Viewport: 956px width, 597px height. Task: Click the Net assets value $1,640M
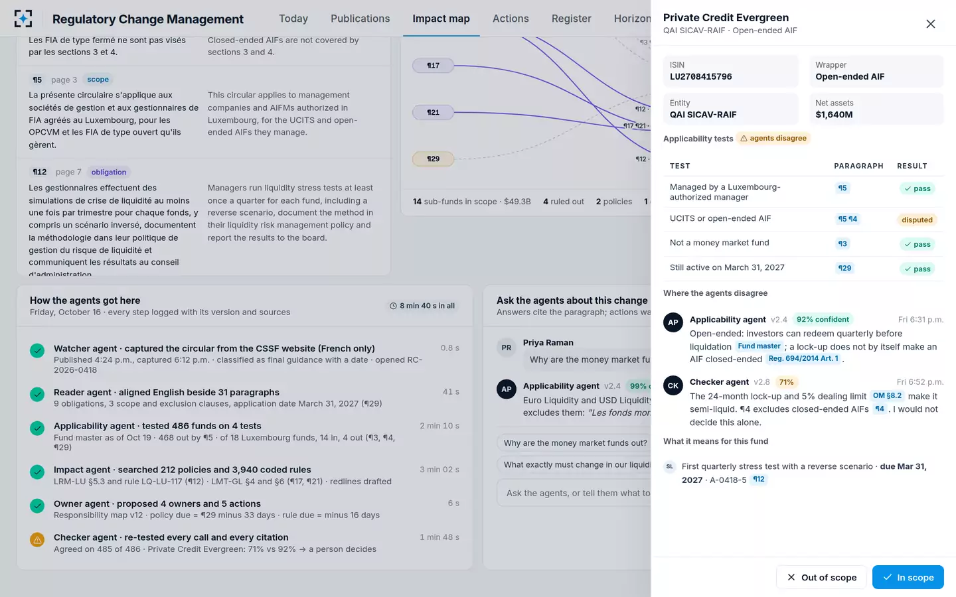click(835, 115)
